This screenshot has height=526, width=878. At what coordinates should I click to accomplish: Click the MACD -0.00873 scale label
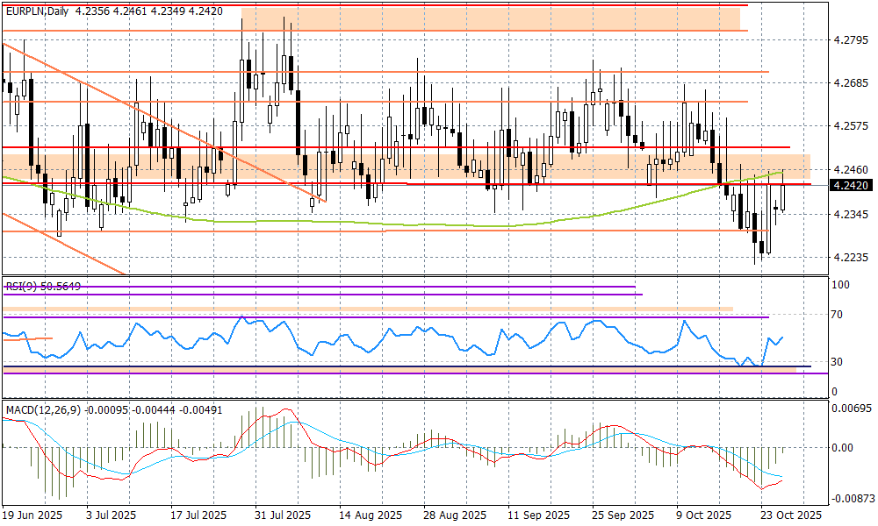(x=850, y=497)
